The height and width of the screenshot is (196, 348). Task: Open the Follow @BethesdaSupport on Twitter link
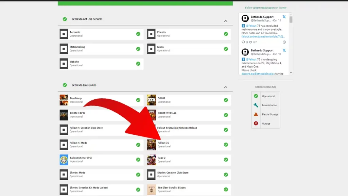click(x=266, y=8)
